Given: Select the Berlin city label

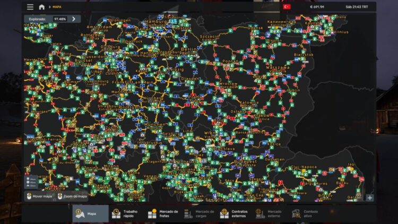Looking at the screenshot, I should (189, 49).
